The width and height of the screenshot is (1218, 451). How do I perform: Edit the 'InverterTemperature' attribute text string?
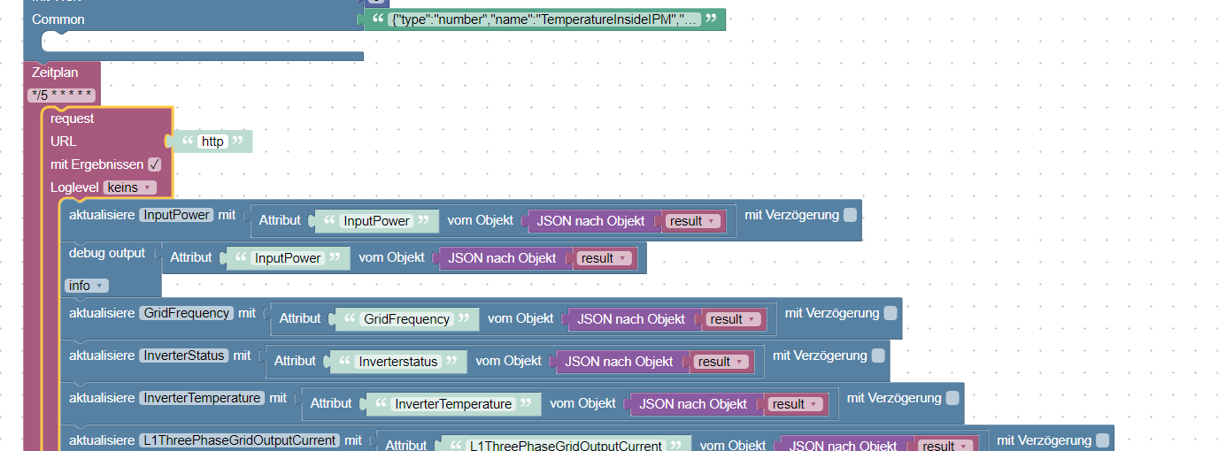[453, 404]
